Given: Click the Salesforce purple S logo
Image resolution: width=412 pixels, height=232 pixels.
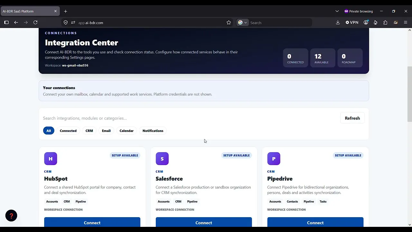Looking at the screenshot, I should click(162, 159).
